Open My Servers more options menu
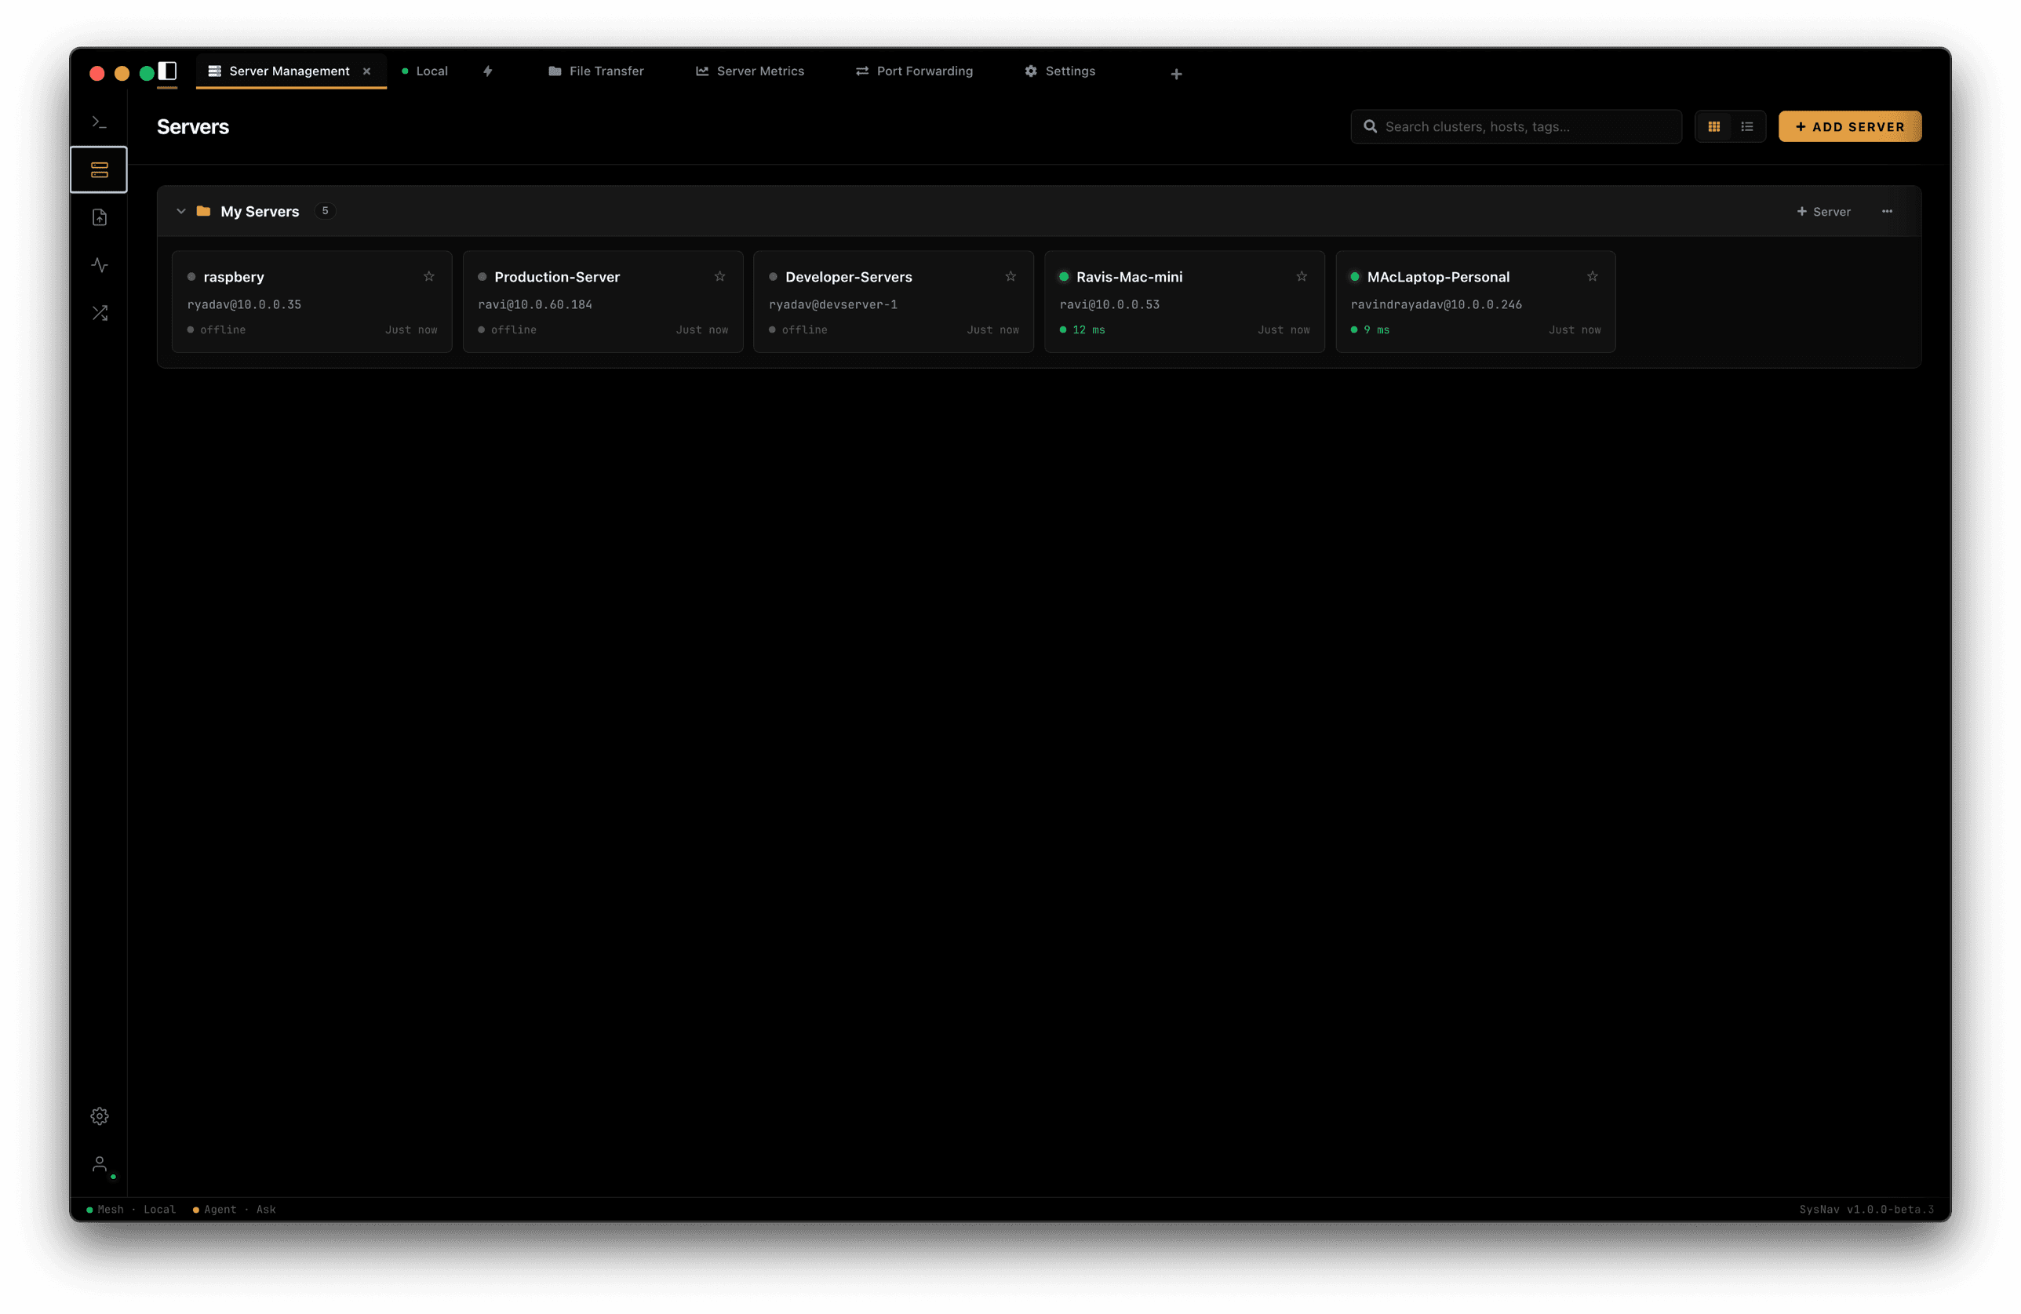The image size is (2021, 1314). (1887, 211)
